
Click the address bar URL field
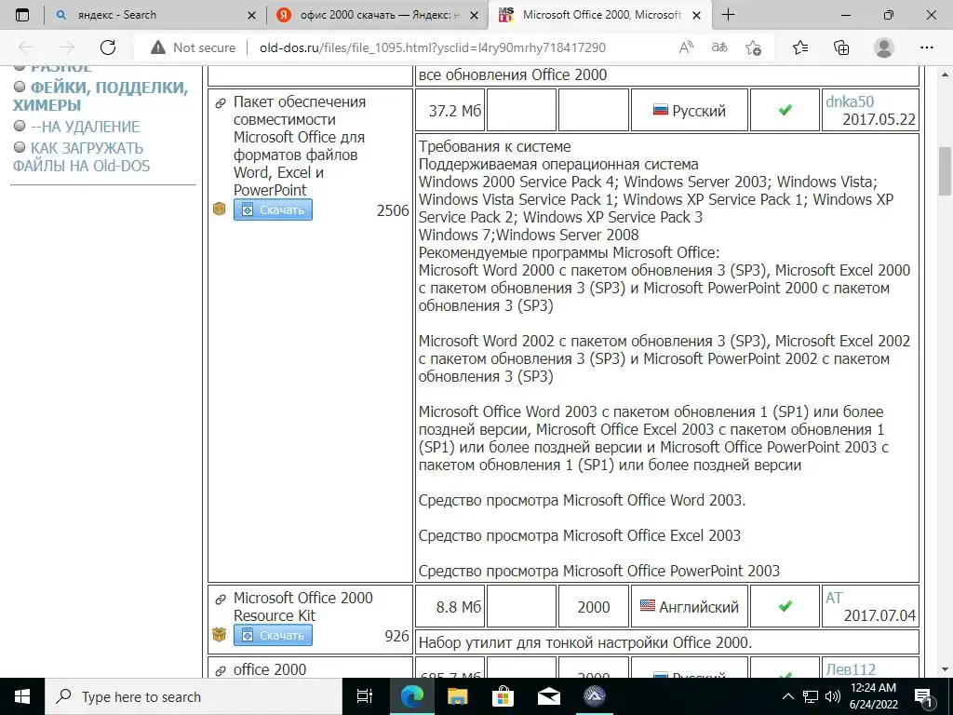433,47
